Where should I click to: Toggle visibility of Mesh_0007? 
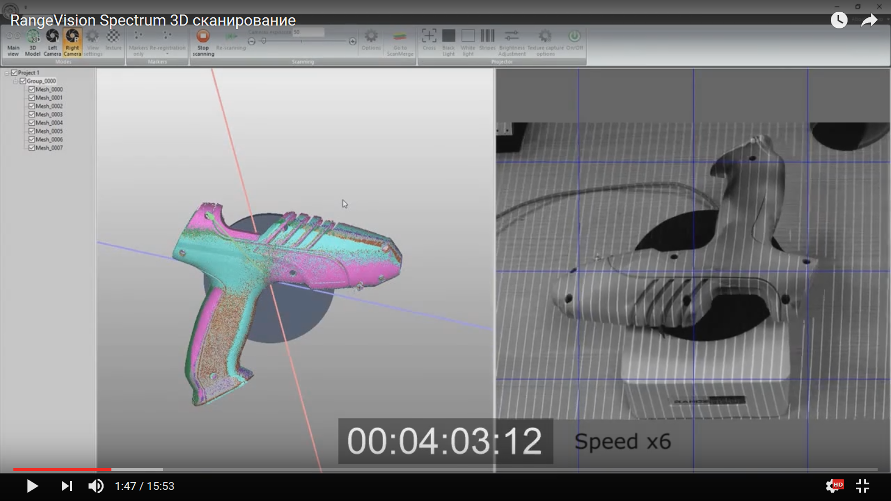point(32,148)
